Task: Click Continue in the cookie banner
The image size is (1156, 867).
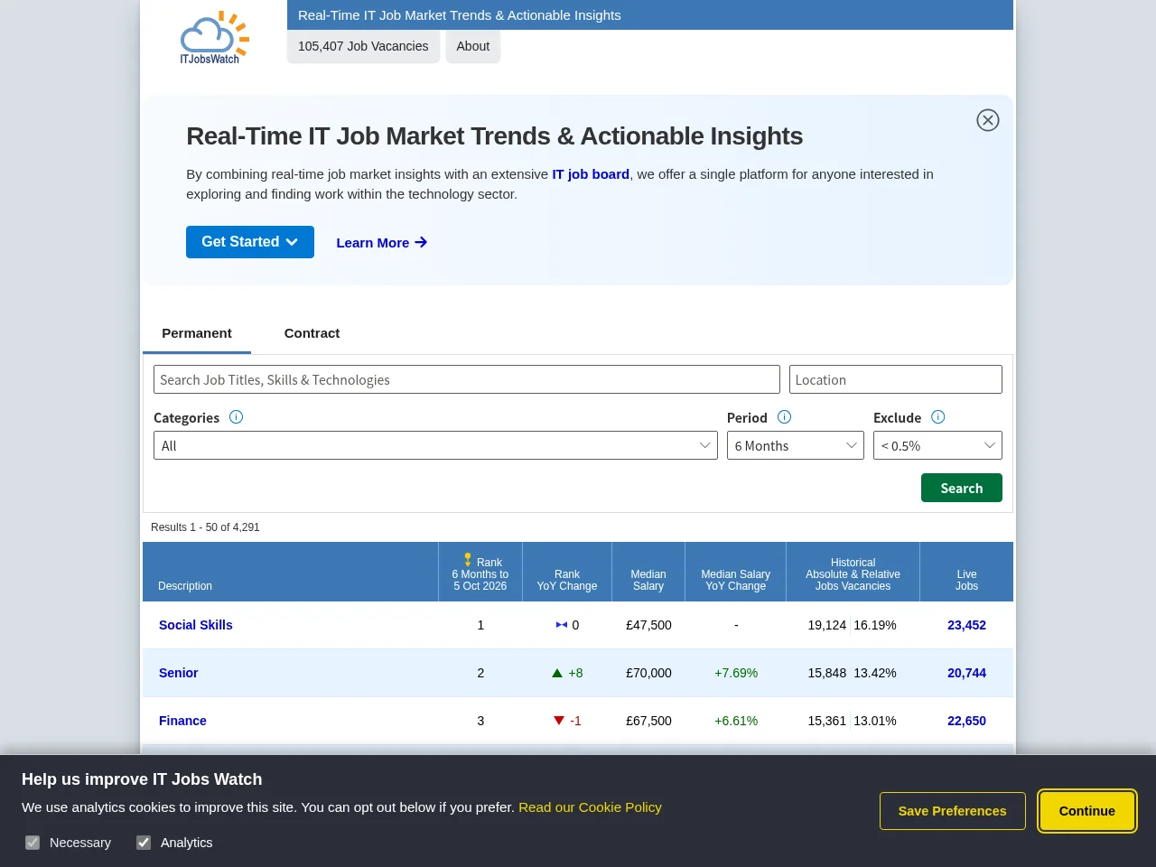Action: click(1087, 811)
